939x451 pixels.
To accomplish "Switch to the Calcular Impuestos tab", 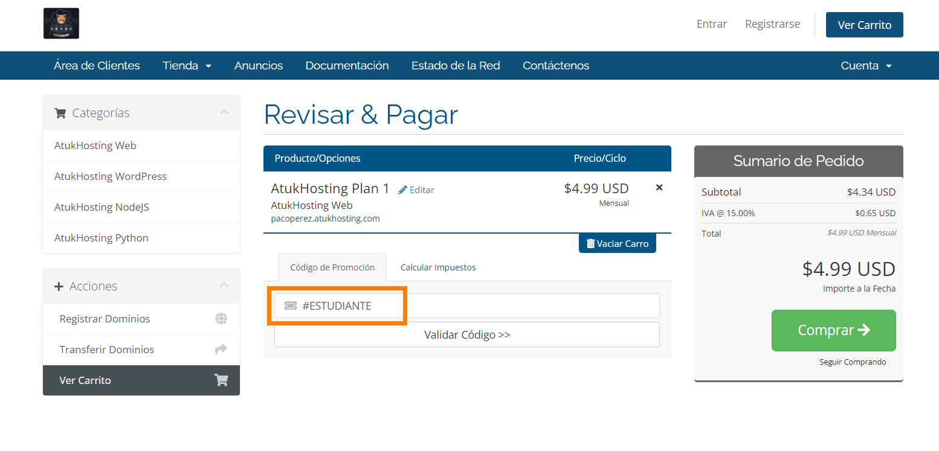I will click(438, 267).
